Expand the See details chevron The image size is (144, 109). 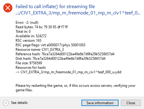(6, 103)
